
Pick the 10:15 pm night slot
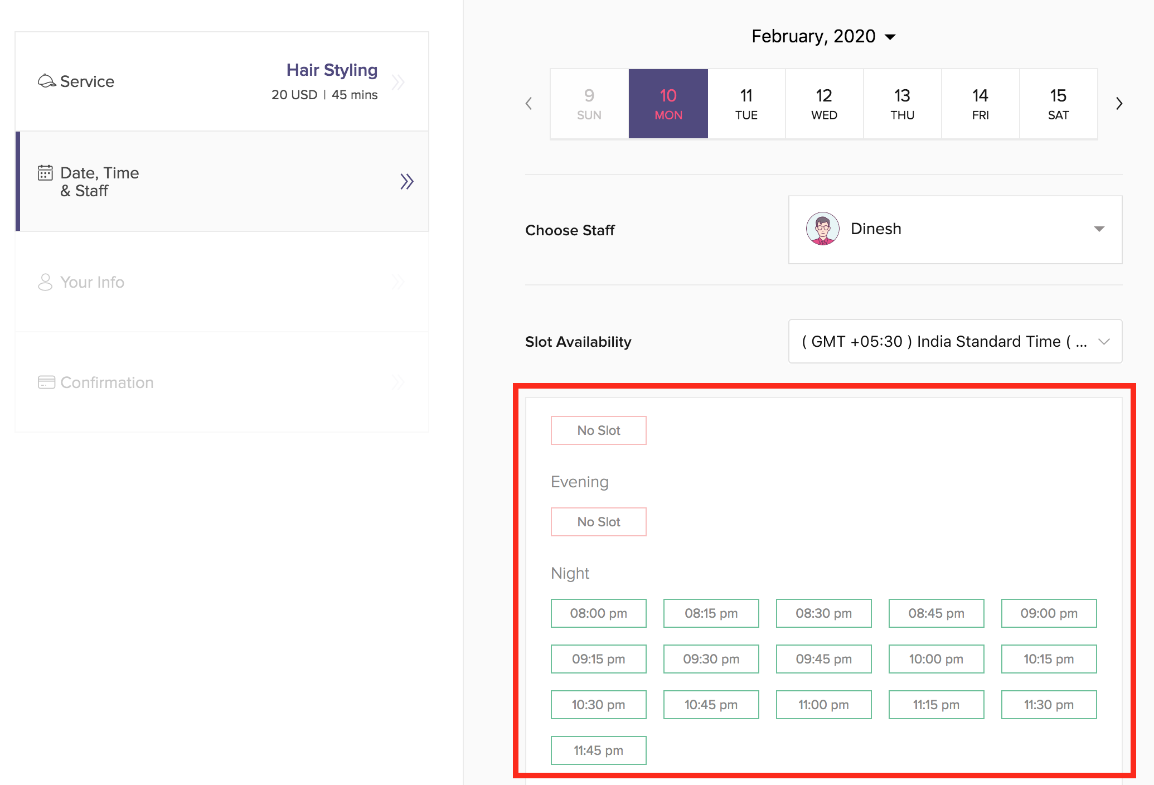(1048, 659)
